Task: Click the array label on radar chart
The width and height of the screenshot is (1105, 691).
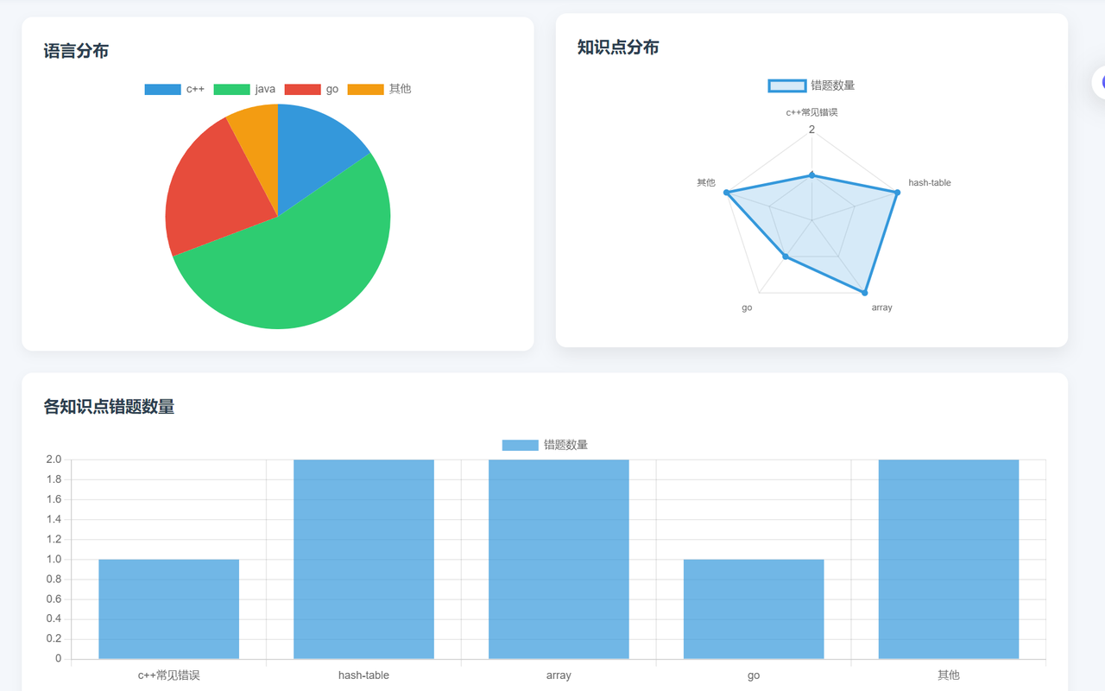Action: pos(881,307)
